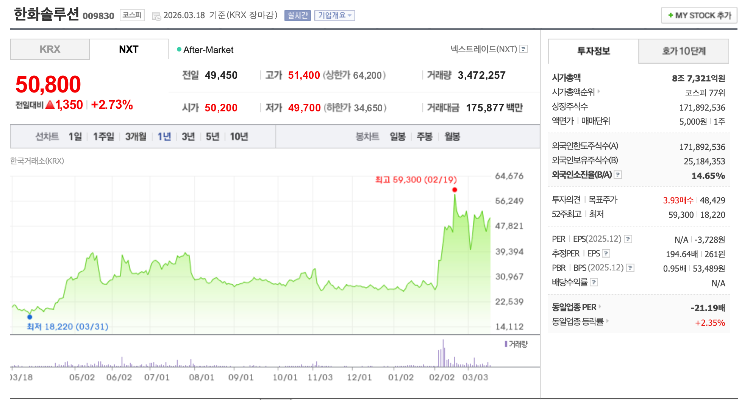
Task: Select the 3년 line chart period
Action: click(x=188, y=136)
